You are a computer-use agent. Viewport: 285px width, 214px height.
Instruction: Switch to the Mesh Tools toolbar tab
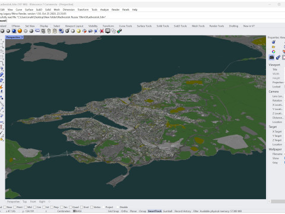(x=198, y=26)
